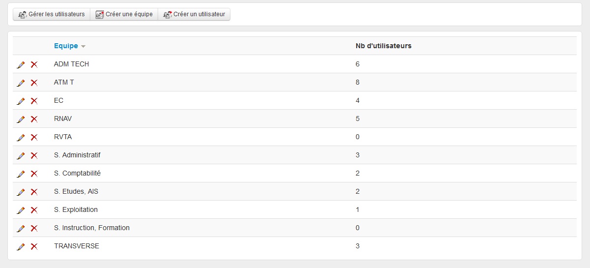Click the ADM TECH team name
The image size is (590, 268).
71,64
